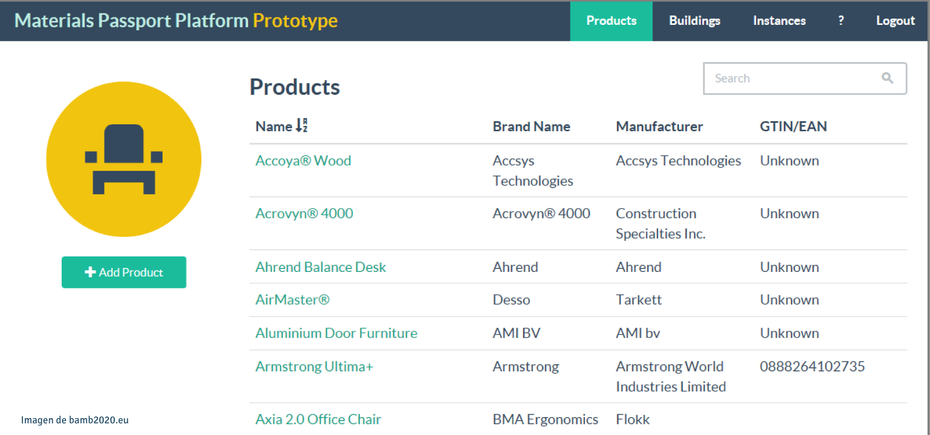Click the Name sort order icon
Screen dimensions: 930x435
[x=302, y=125]
